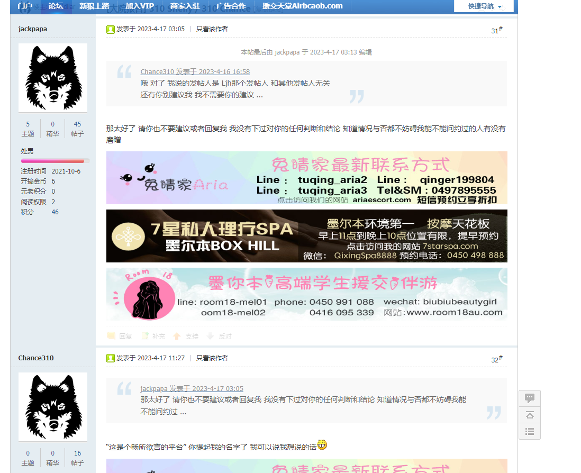Click the 元老积分 0 text

click(x=38, y=191)
